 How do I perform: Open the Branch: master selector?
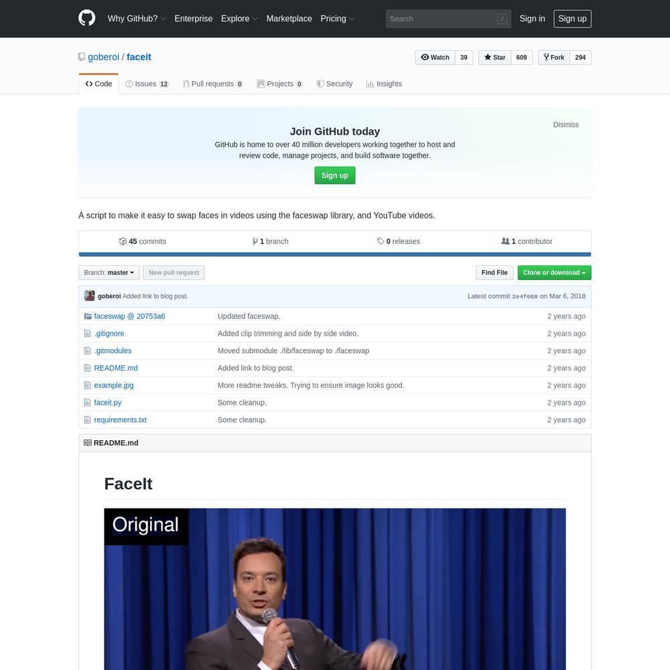click(109, 273)
